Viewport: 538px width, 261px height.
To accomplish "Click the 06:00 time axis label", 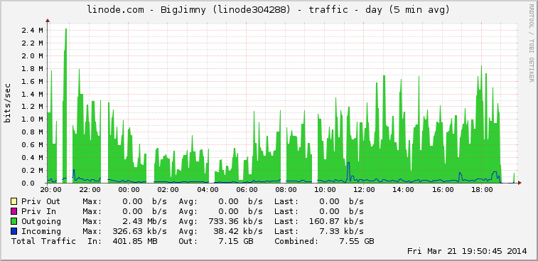I will pyautogui.click(x=247, y=190).
